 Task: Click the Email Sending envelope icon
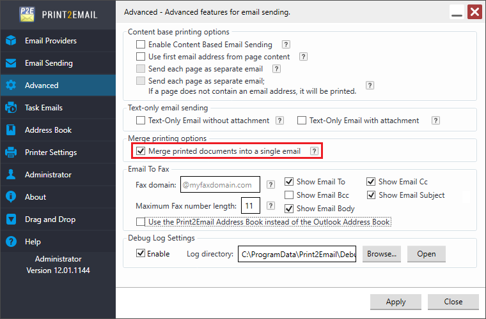(11, 63)
